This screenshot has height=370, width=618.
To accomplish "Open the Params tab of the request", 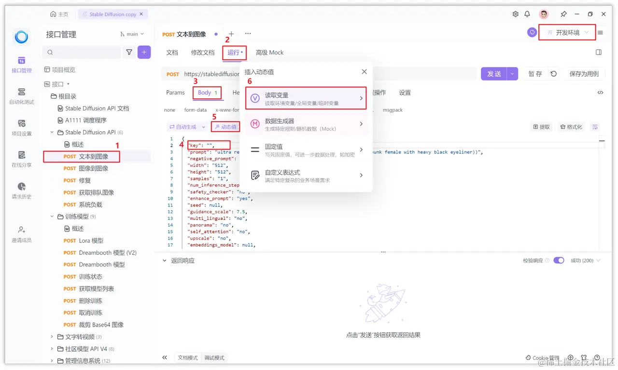I will pyautogui.click(x=175, y=93).
